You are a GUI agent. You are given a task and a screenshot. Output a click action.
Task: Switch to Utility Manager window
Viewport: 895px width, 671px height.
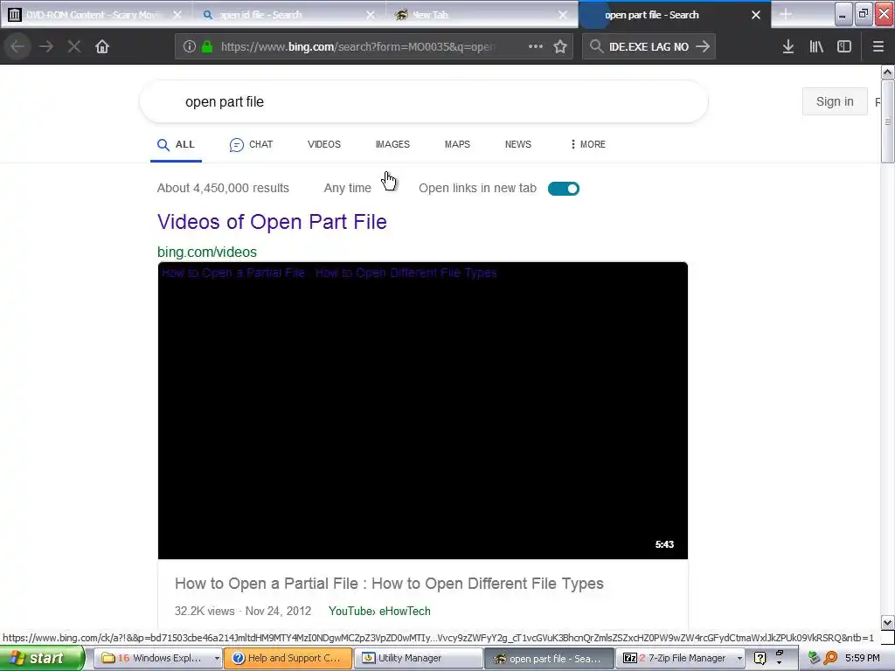tap(418, 658)
